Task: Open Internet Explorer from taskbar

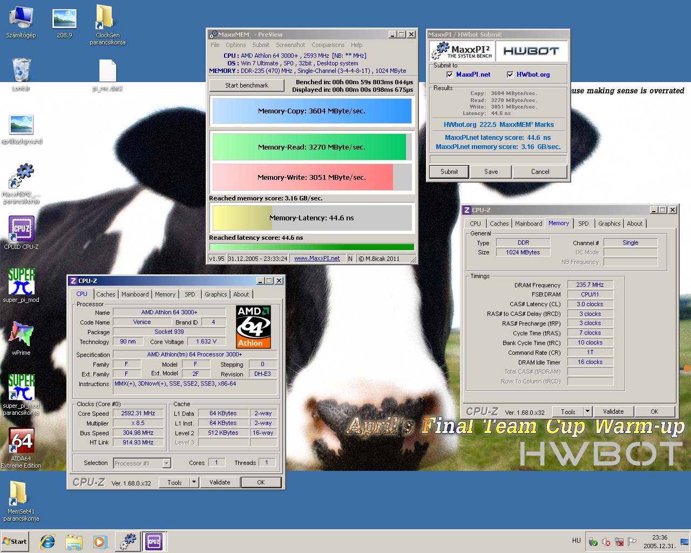Action: [x=48, y=542]
